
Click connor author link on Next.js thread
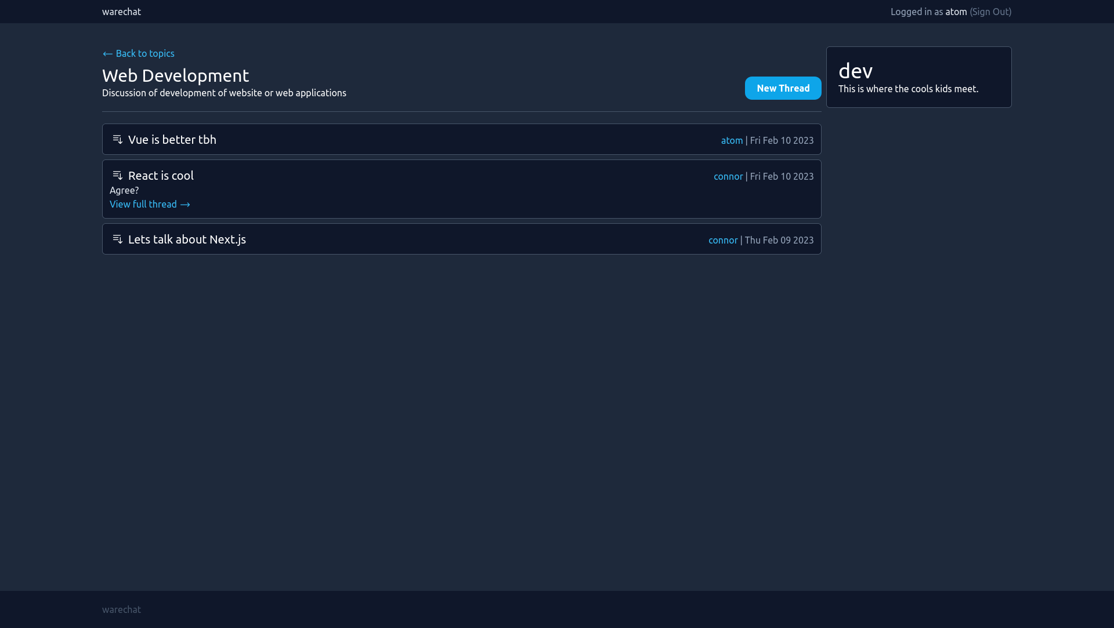click(722, 240)
